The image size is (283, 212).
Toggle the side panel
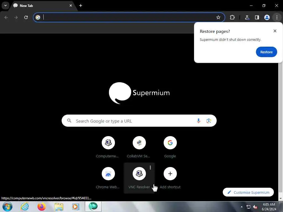pyautogui.click(x=257, y=17)
